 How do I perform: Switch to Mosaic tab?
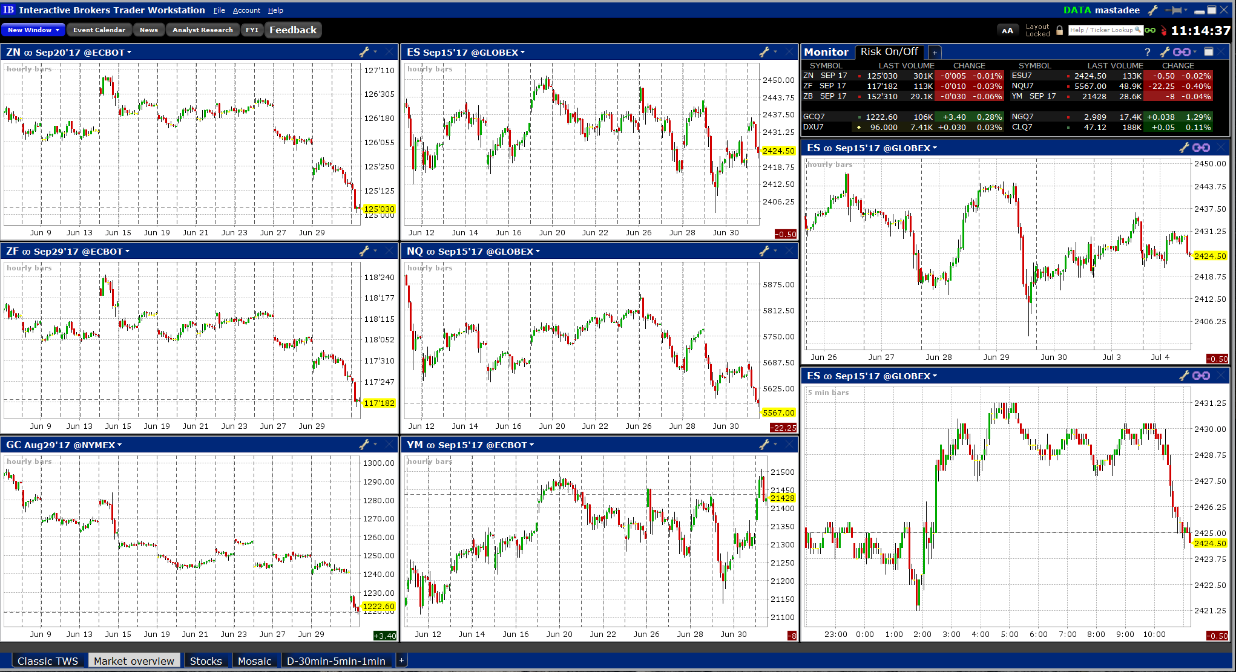254,661
